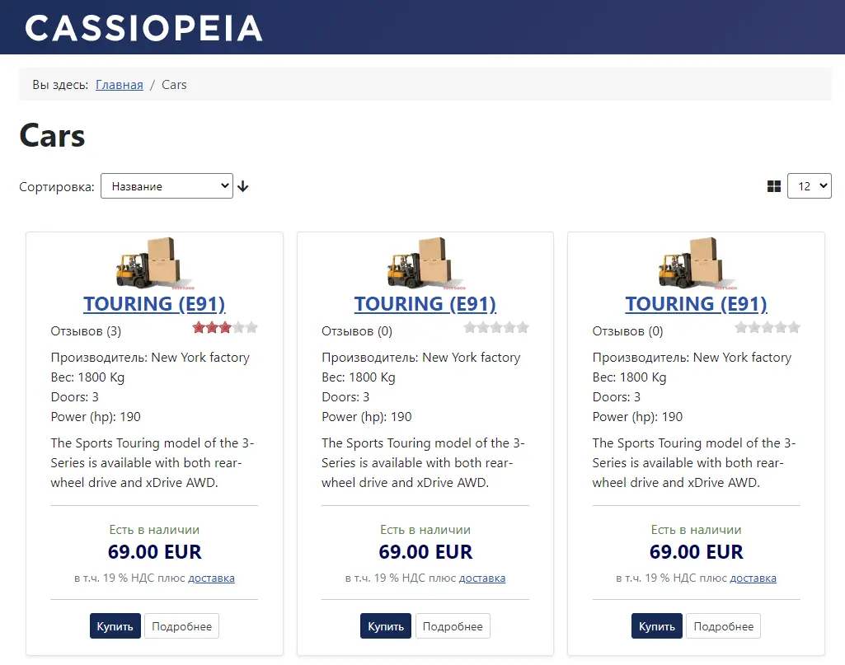
Task: Go to Главная in the breadcrumb
Action: pyautogui.click(x=120, y=85)
